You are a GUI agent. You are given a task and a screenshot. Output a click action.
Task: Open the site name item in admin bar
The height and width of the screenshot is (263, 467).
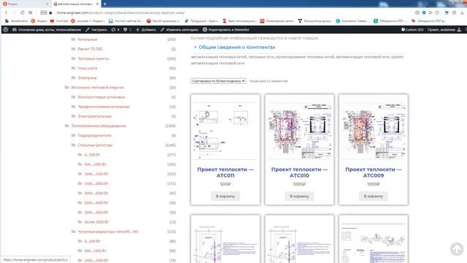[47, 30]
